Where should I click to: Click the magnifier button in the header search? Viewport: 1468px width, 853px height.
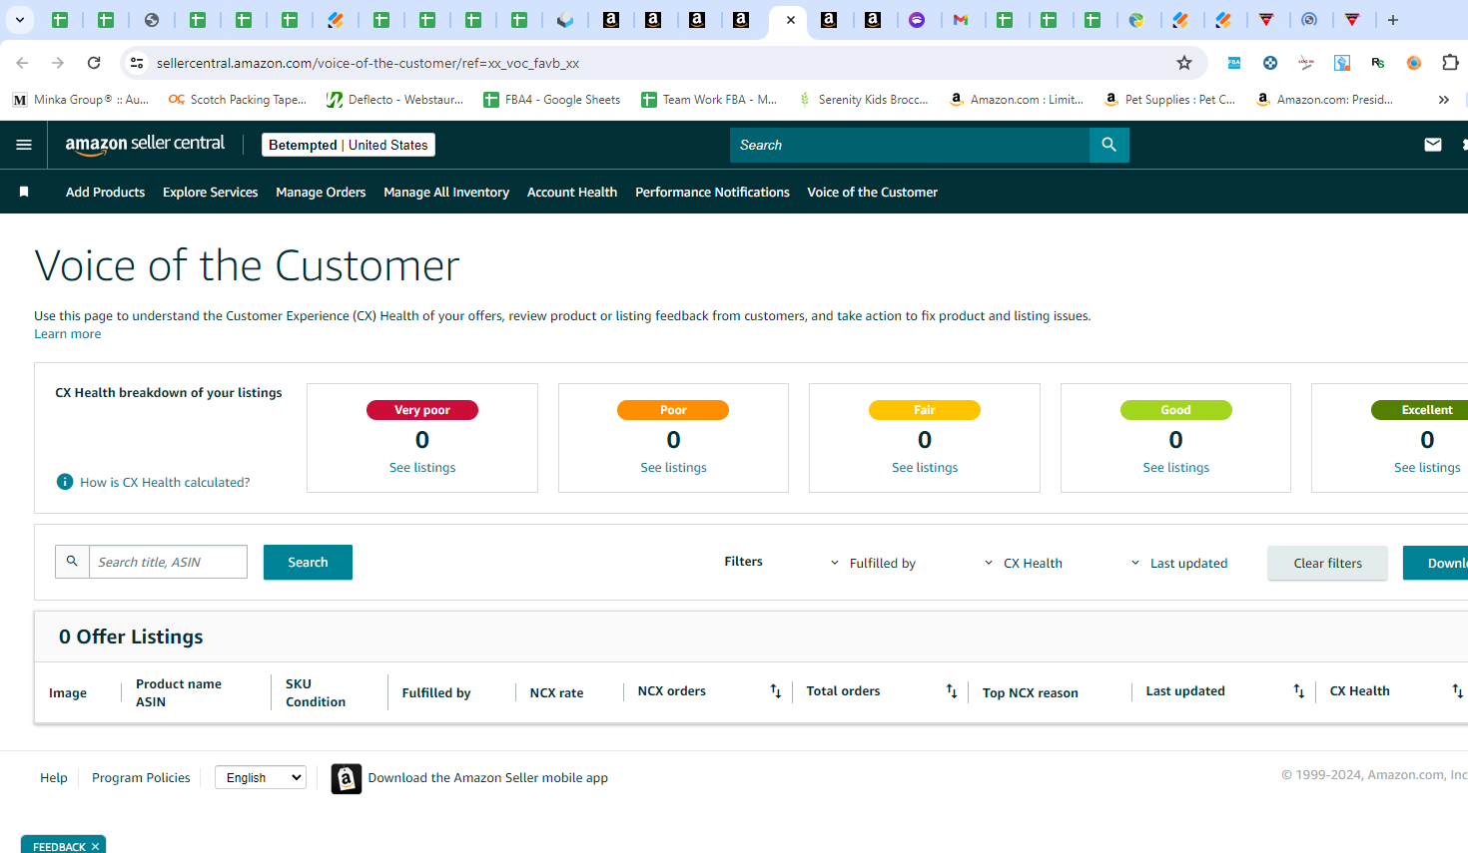tap(1109, 145)
